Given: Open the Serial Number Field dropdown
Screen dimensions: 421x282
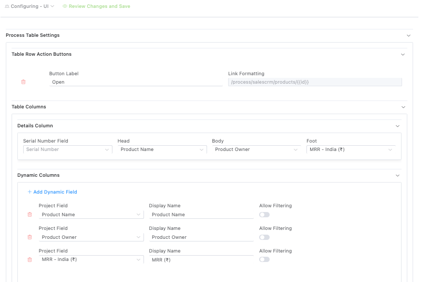Looking at the screenshot, I should pyautogui.click(x=68, y=149).
